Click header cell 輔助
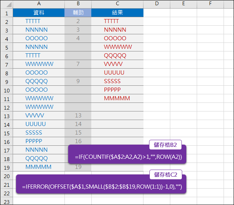The height and width of the screenshot is (205, 234). point(78,13)
